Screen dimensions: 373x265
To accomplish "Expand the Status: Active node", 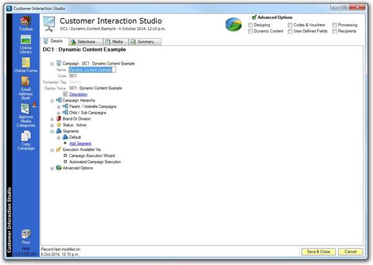I will tap(52, 125).
